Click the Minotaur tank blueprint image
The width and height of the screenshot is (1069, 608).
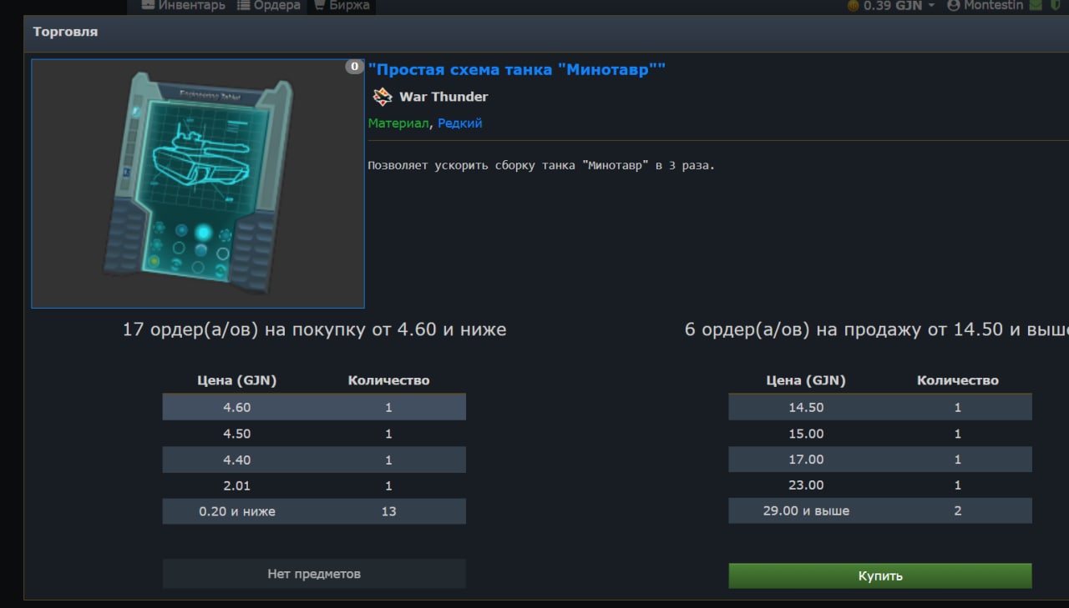pyautogui.click(x=198, y=183)
